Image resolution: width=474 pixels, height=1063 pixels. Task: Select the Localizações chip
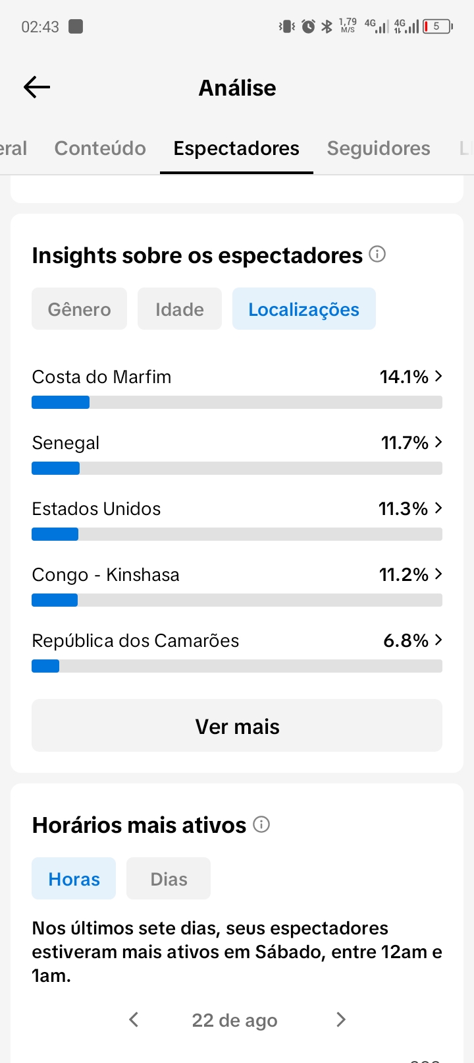[x=304, y=309]
